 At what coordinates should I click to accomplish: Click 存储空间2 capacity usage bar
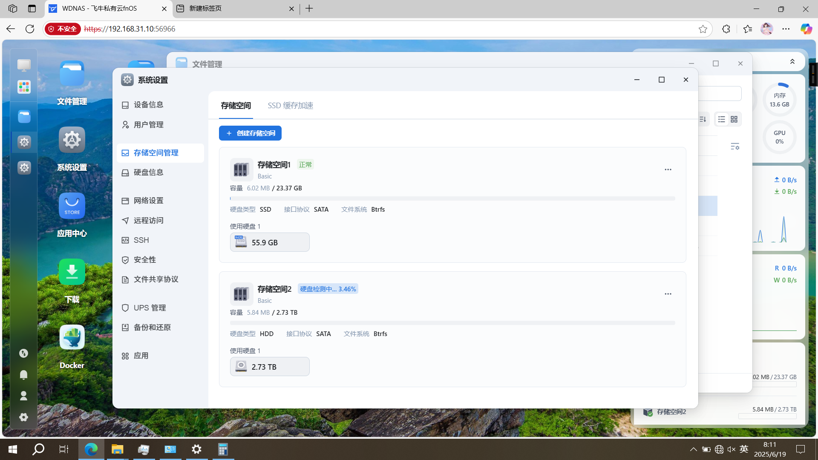452,323
